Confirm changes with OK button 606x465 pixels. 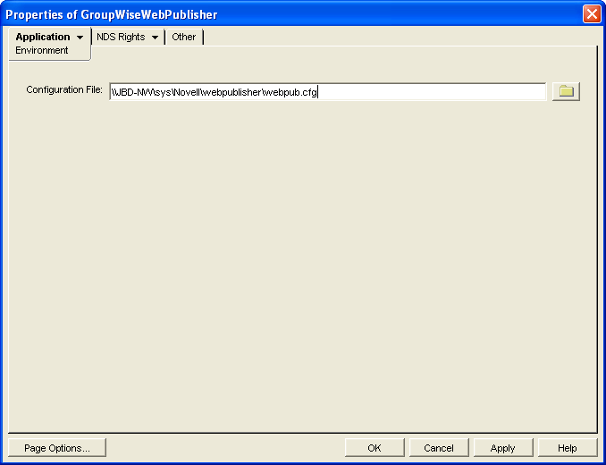[375, 448]
